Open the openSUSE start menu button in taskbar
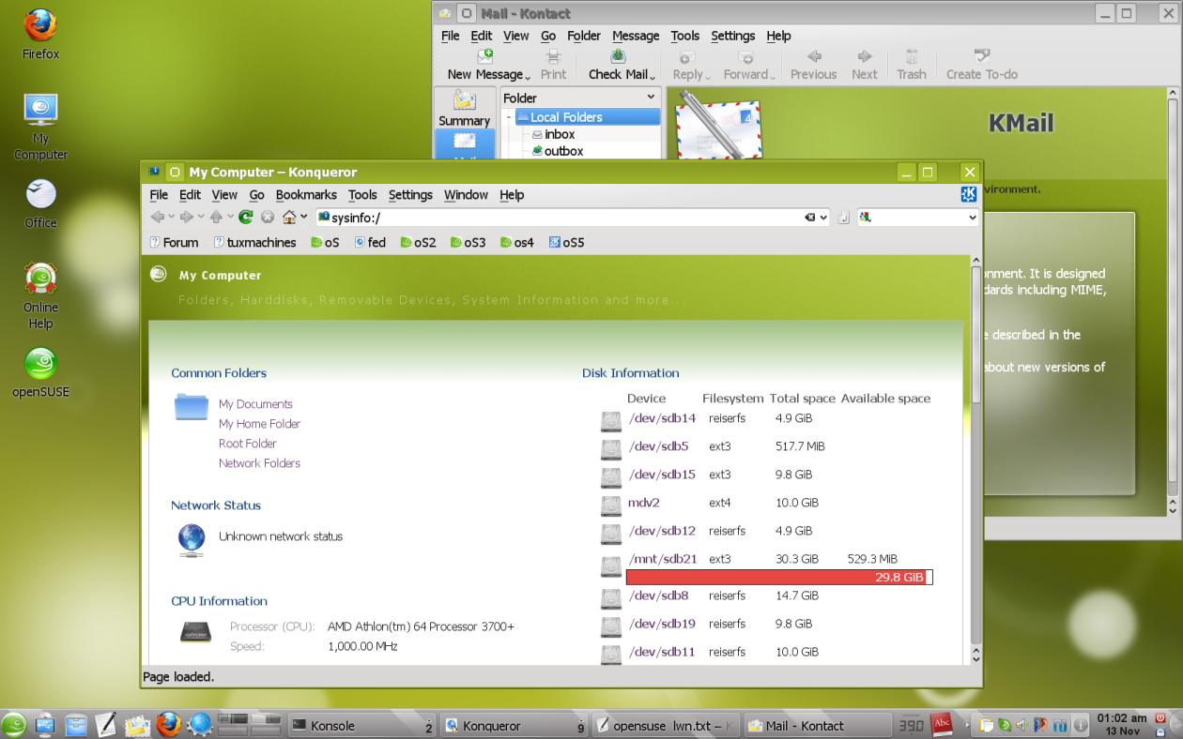Image resolution: width=1183 pixels, height=739 pixels. [x=14, y=725]
